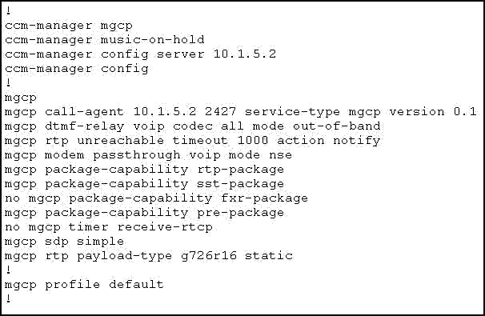Viewport: 485px width, 316px height.
Task: Click the config server IP 10.1.5.2
Action: (x=244, y=54)
